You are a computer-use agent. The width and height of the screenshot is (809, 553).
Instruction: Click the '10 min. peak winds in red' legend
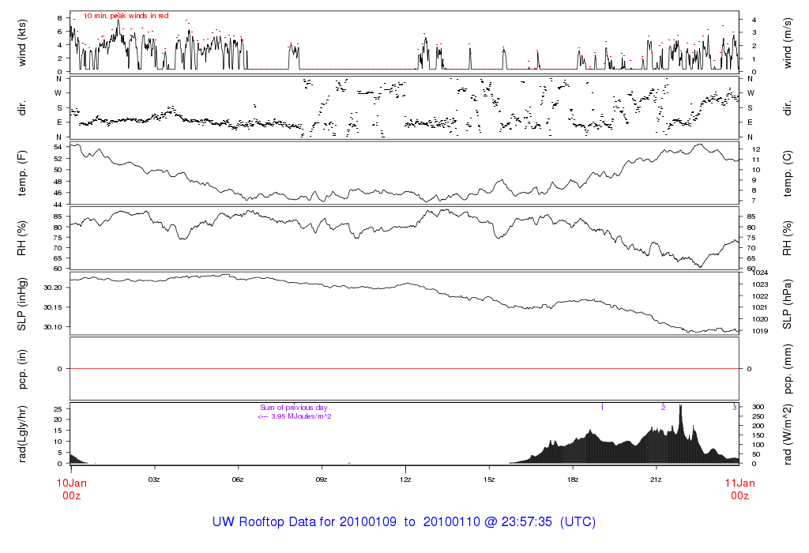coord(126,16)
